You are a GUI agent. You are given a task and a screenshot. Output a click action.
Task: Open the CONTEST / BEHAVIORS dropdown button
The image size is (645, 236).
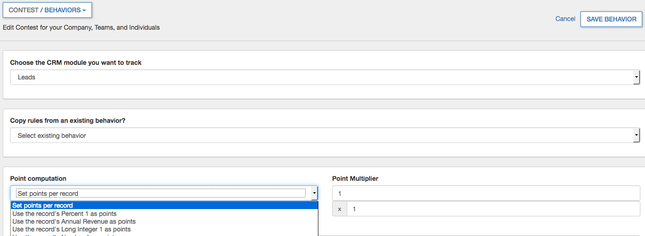[x=47, y=10]
